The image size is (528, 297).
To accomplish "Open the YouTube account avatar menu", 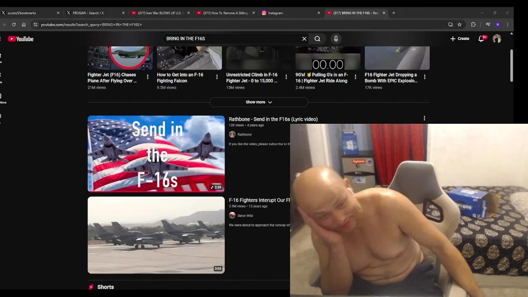I will click(x=497, y=39).
